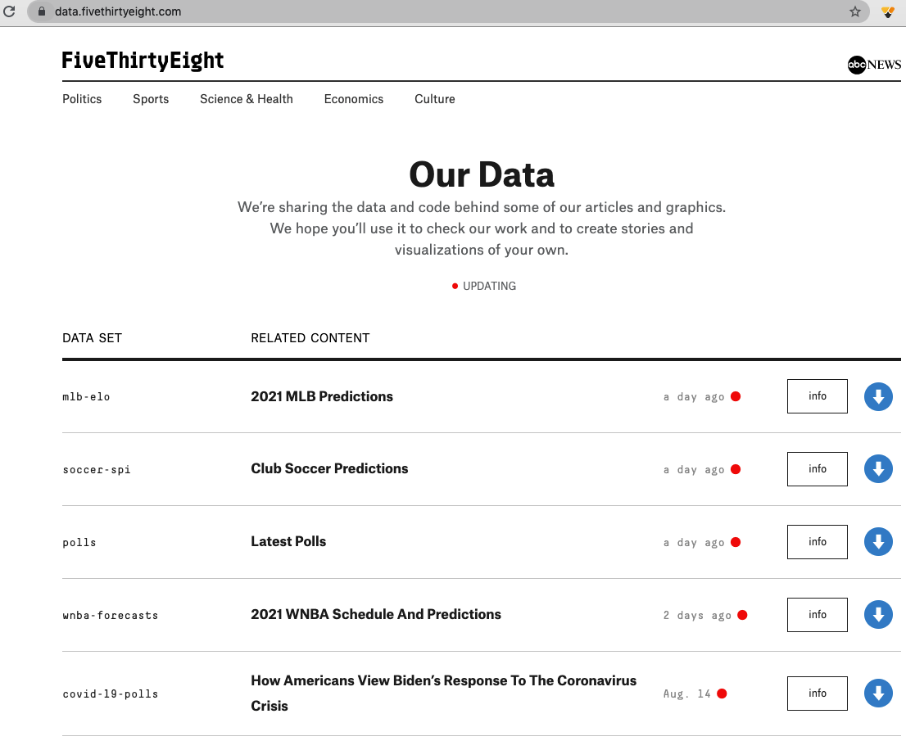Screen dimensions: 906x741
Task: Click the red updating dot in polls row
Action: click(736, 542)
